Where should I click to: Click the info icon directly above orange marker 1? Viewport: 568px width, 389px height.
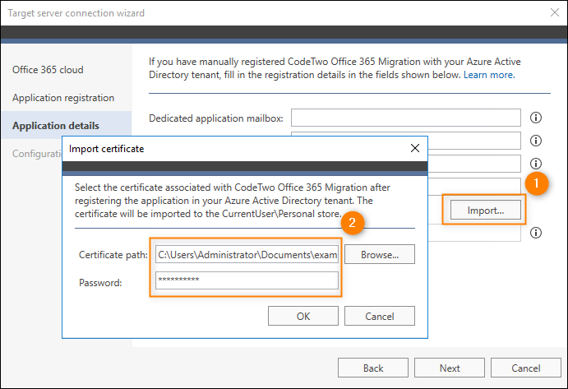(x=536, y=164)
